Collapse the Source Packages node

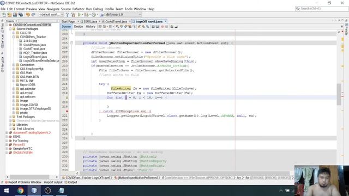(10, 29)
